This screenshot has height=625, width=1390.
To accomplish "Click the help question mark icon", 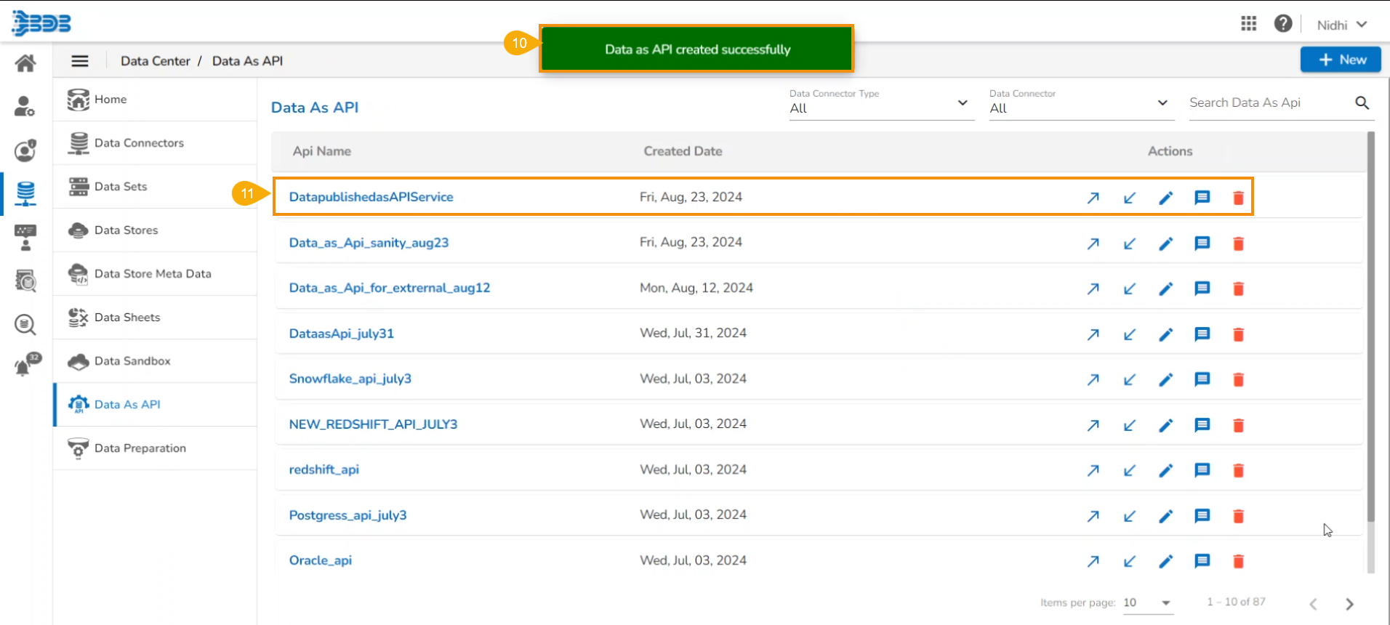I will 1282,24.
